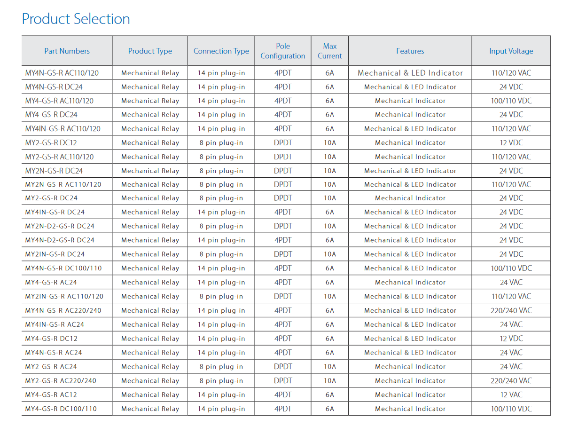Viewport: 586px width, 434px height.
Task: Click part number MY4-GS-R DC100/110 in last row
Action: click(x=61, y=409)
